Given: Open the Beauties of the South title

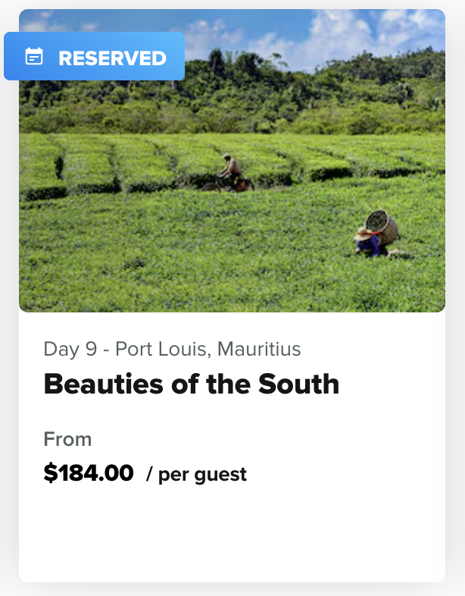Looking at the screenshot, I should click(191, 384).
